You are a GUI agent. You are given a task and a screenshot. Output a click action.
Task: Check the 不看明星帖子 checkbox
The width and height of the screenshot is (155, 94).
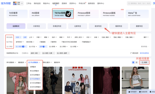[80, 42]
